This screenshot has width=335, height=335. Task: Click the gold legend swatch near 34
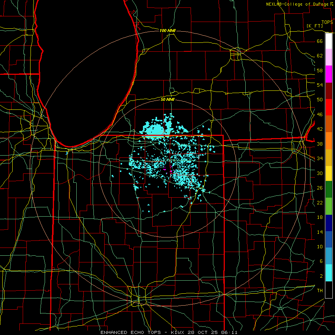click(x=329, y=157)
